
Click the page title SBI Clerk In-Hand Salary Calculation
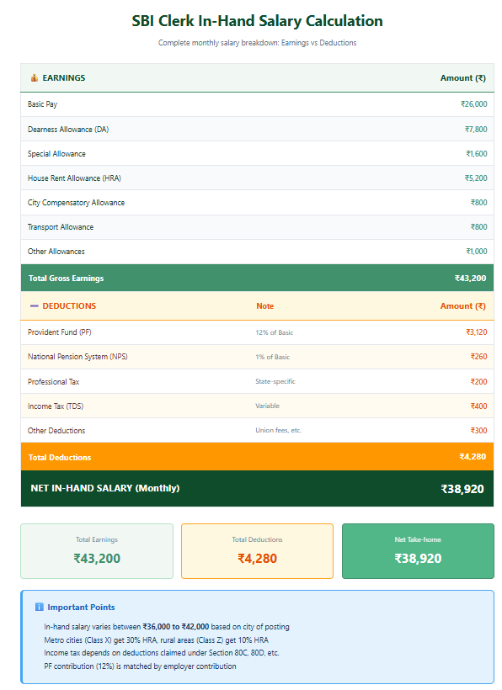[257, 21]
